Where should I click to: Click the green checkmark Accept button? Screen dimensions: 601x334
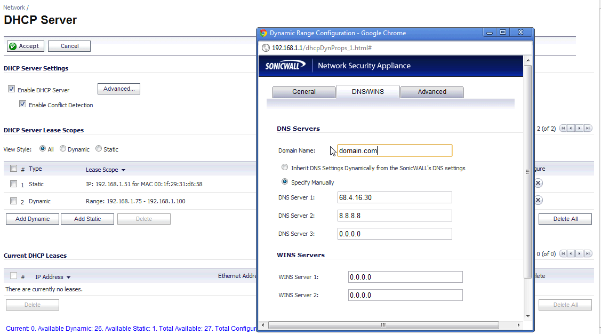pos(25,46)
